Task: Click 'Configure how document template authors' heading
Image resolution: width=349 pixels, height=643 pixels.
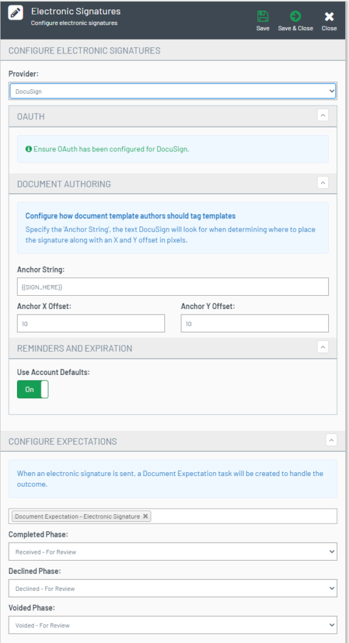Action: pos(131,216)
